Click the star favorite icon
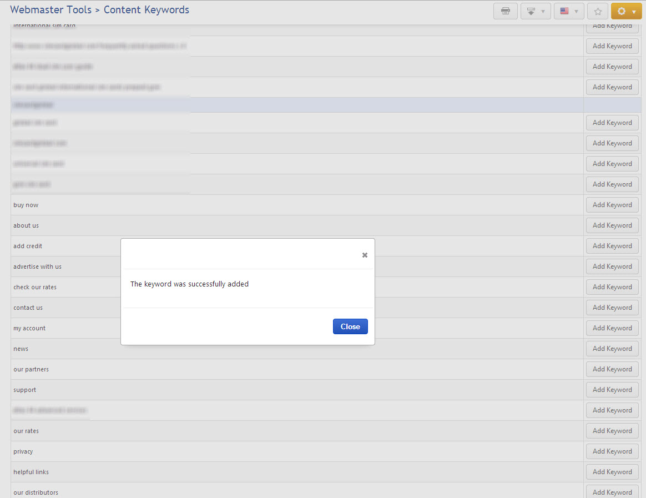Screen dimensions: 646x498 [598, 11]
